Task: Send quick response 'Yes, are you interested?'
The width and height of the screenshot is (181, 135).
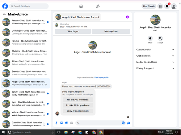Action: point(78,99)
